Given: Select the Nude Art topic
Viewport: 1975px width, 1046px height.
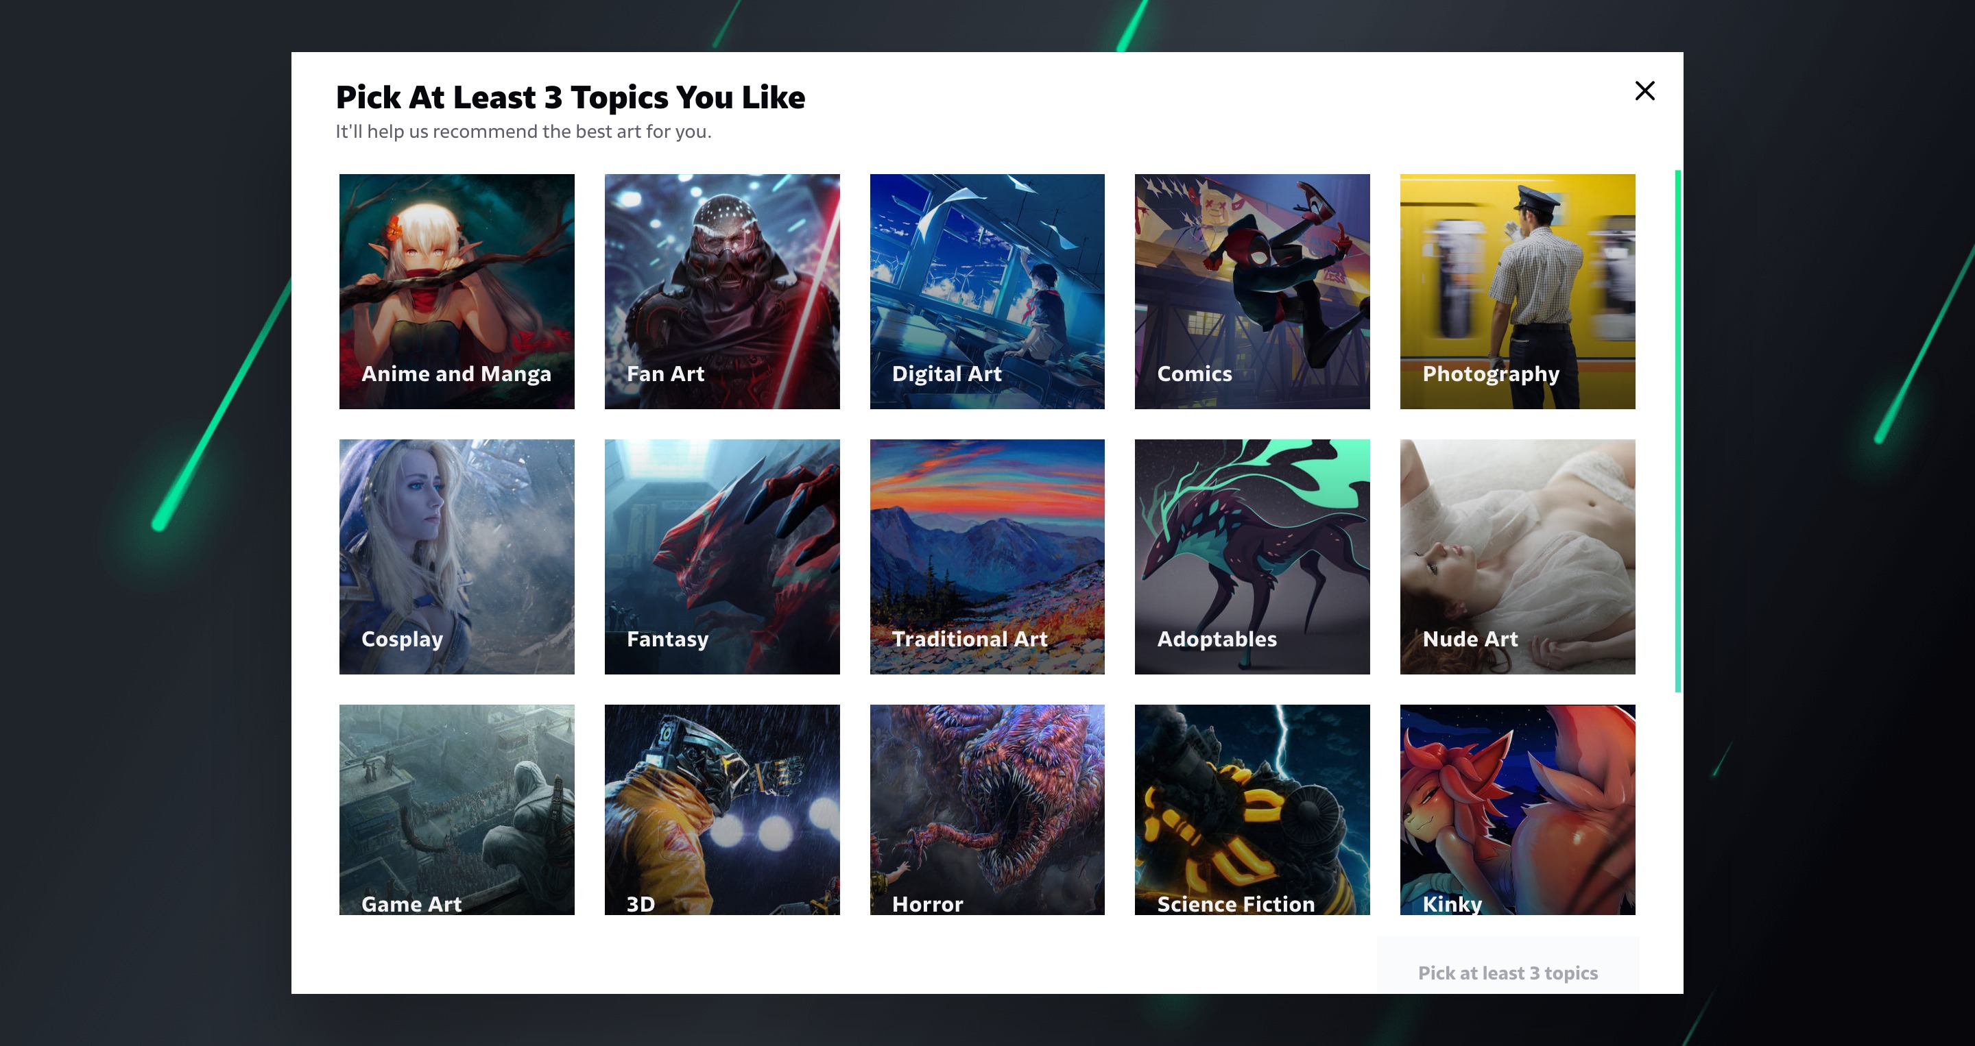Looking at the screenshot, I should click(1518, 557).
